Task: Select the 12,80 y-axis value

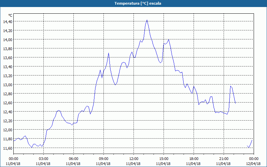Action: click(x=7, y=94)
